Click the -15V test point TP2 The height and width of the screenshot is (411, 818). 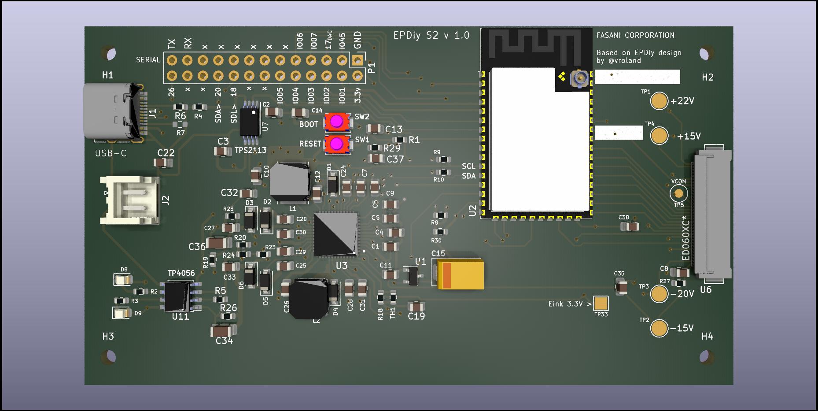pos(659,329)
